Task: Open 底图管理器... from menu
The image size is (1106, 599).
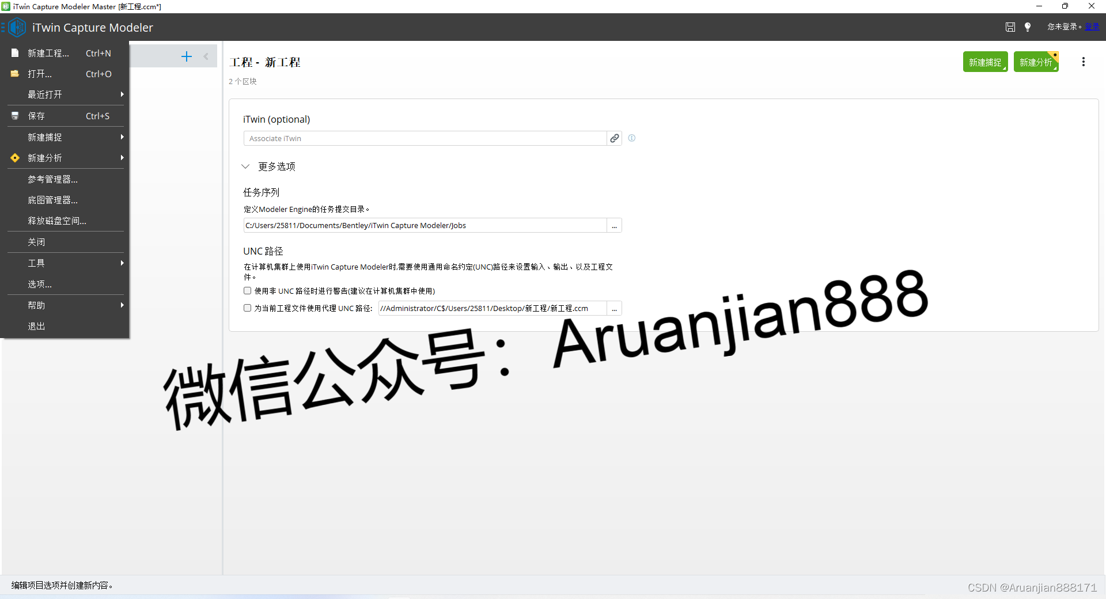Action: 66,200
